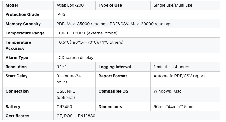
Task: Select the Temperature Range label
Action: click(25, 33)
